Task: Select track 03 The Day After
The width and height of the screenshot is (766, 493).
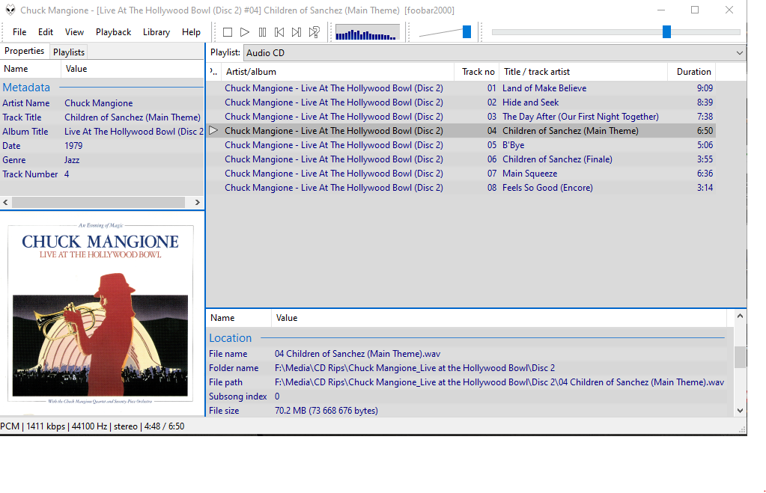Action: pyautogui.click(x=461, y=116)
